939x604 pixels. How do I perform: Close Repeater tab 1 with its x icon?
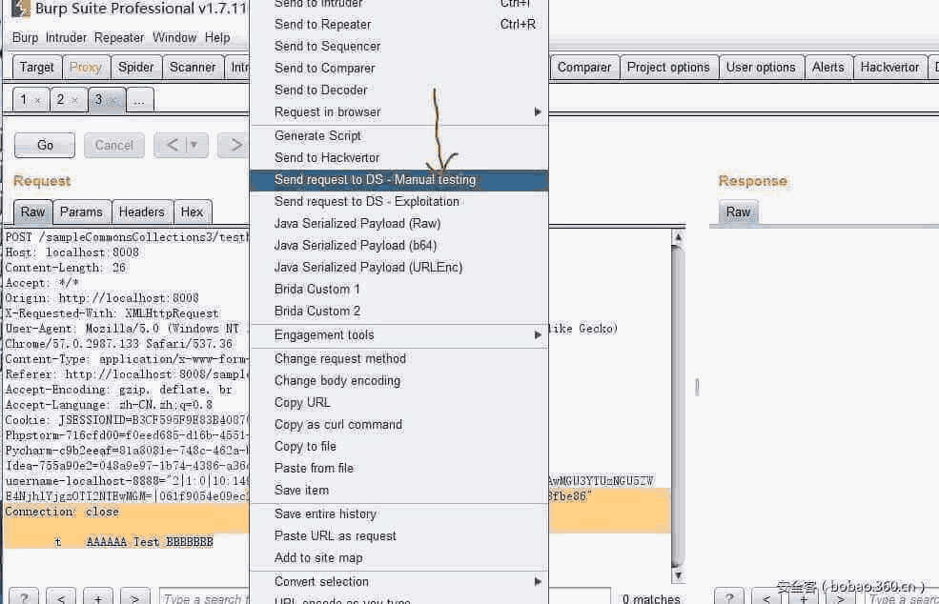click(x=37, y=98)
